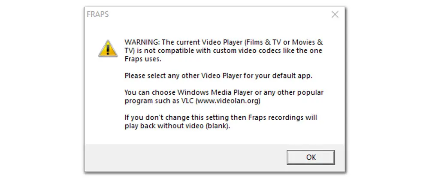This screenshot has height=178, width=429.
Task: Click the FRAPS title bar text
Action: click(x=98, y=15)
